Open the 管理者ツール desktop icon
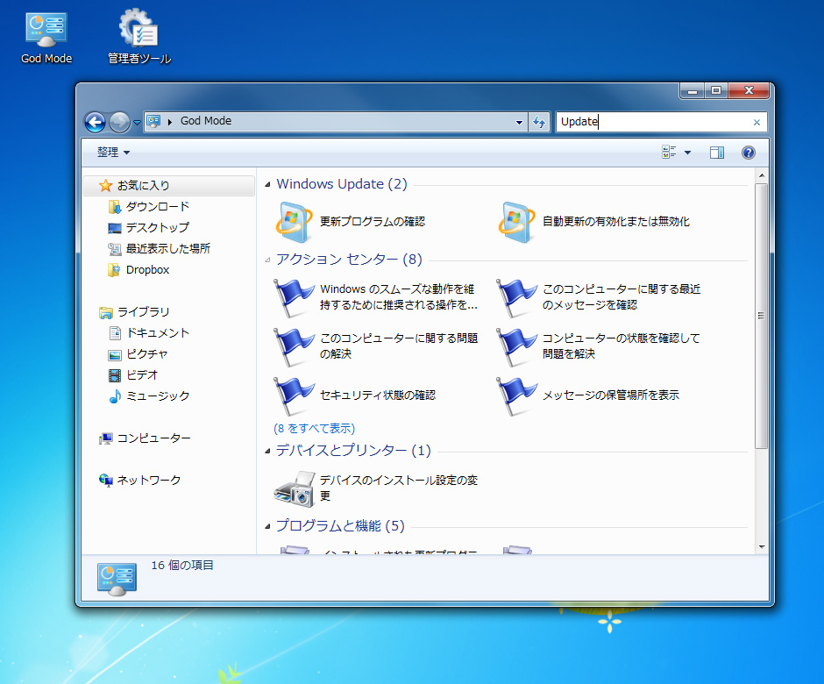Screen dimensions: 824x684 [139, 38]
